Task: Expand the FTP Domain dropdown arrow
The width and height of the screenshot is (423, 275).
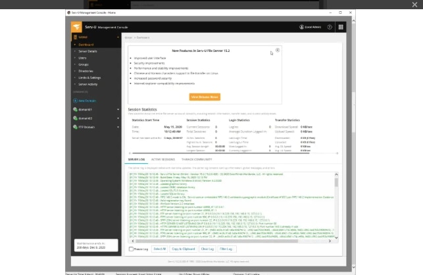Action: coord(118,127)
